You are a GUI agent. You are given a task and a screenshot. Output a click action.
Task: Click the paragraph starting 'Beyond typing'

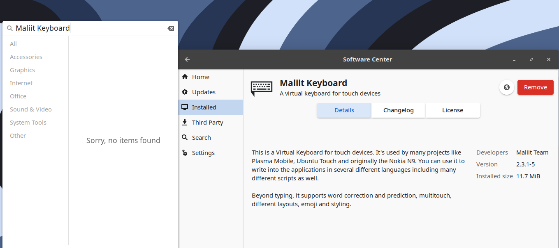point(352,200)
